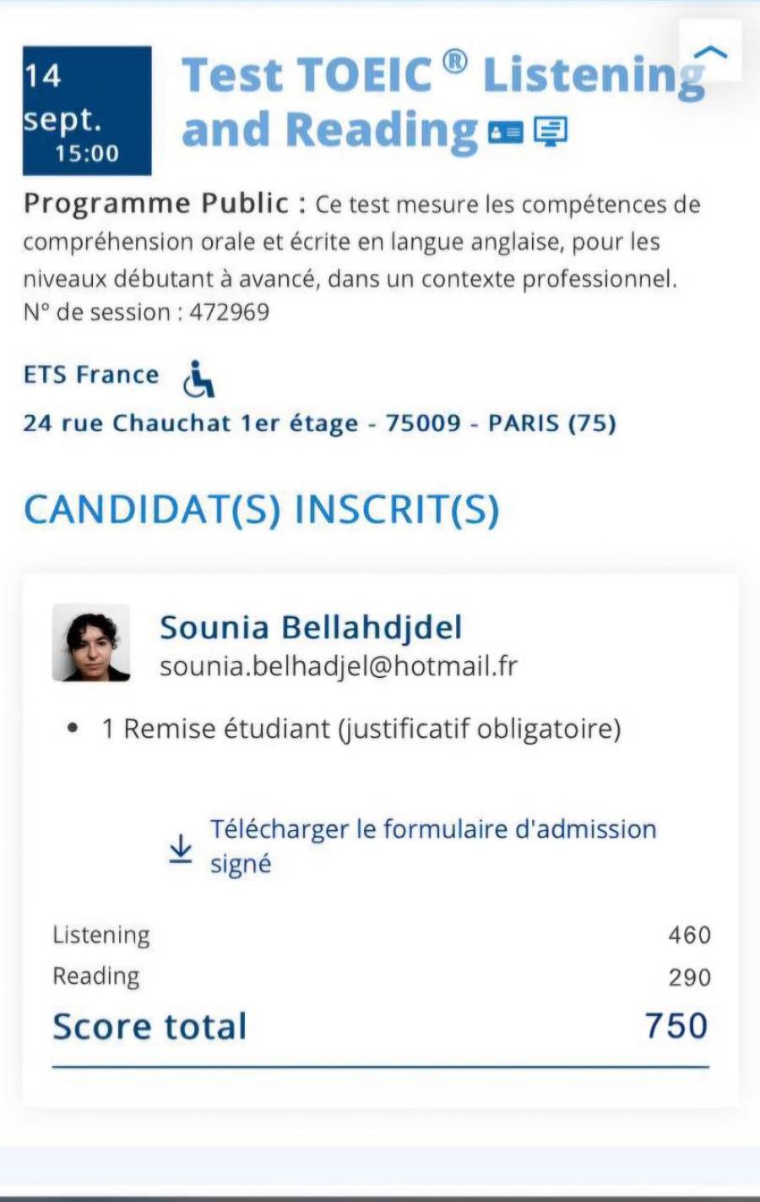
Task: Click the Candidat(s) Inscrit(s) heading
Action: tap(262, 510)
